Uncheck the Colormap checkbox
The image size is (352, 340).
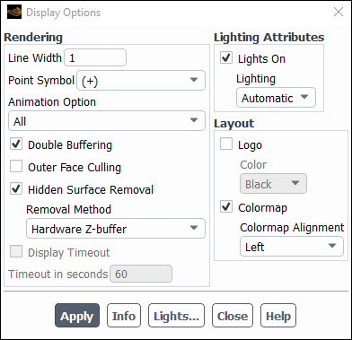point(226,206)
